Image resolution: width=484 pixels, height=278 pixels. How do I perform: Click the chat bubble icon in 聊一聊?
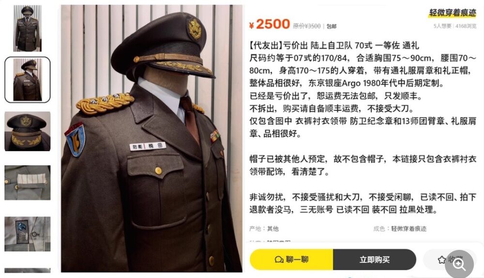coord(279,260)
